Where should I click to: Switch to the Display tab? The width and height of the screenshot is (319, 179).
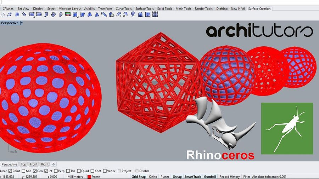[38, 8]
